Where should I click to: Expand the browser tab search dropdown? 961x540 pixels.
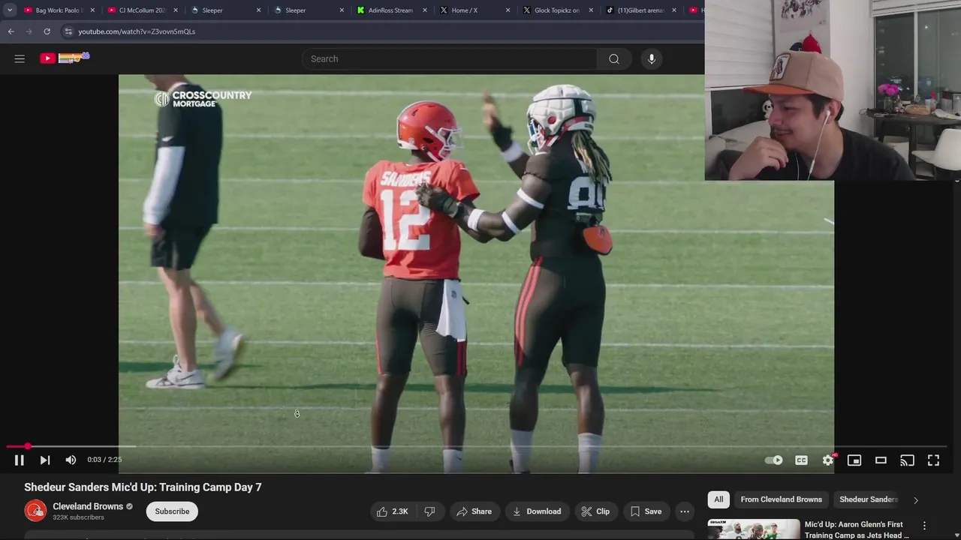pyautogui.click(x=10, y=10)
